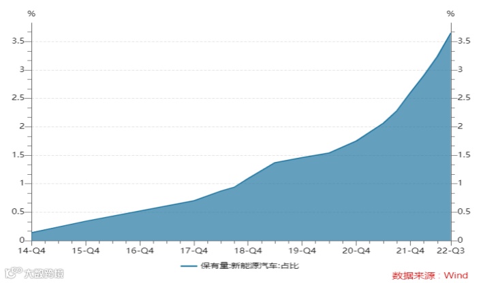
Task: Click the 20-Q4 x-axis label
Action: pyautogui.click(x=356, y=251)
